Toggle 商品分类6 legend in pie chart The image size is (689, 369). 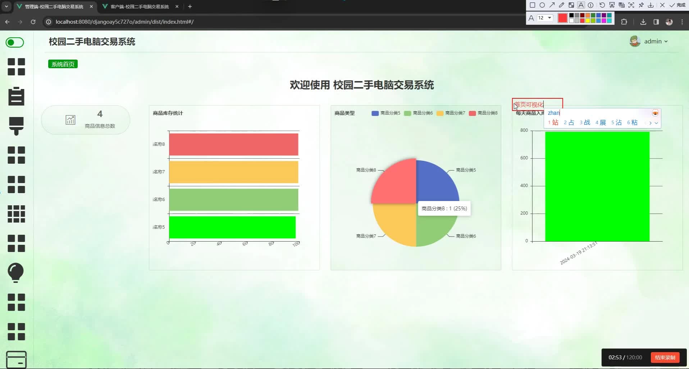tap(418, 113)
